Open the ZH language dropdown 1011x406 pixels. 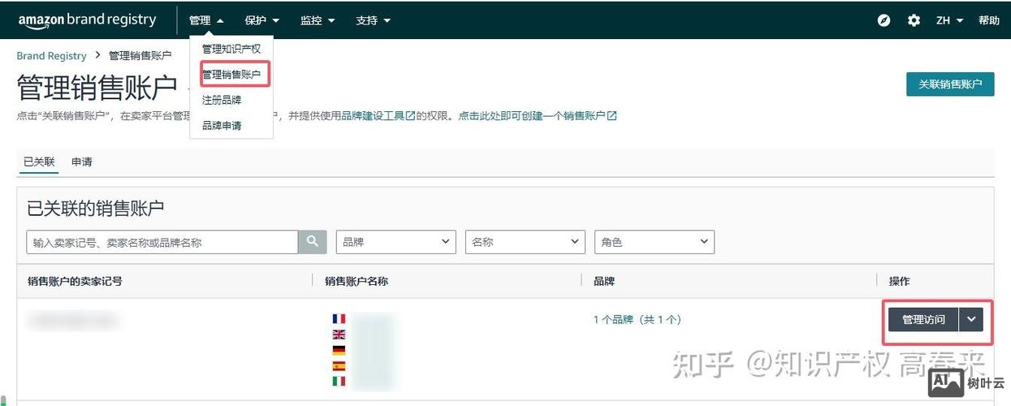coord(949,20)
